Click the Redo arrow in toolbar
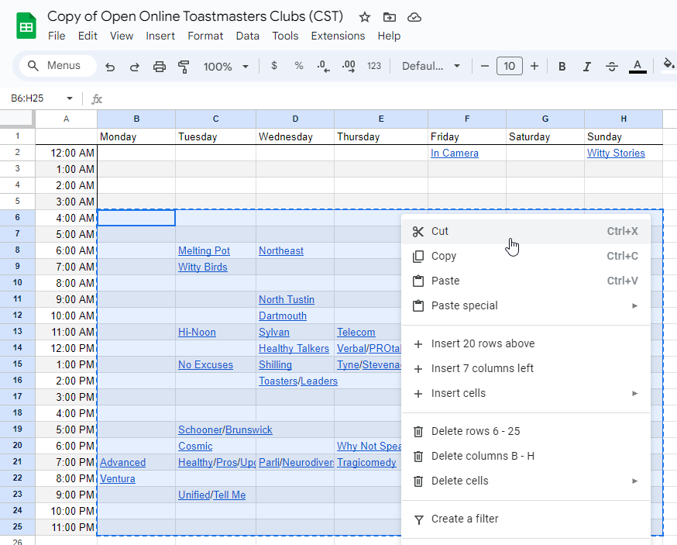 coord(135,67)
